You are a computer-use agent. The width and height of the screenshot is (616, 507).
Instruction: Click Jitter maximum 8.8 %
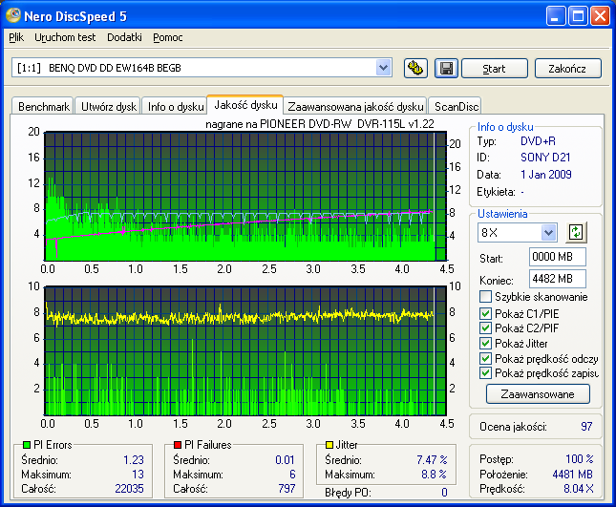point(435,475)
